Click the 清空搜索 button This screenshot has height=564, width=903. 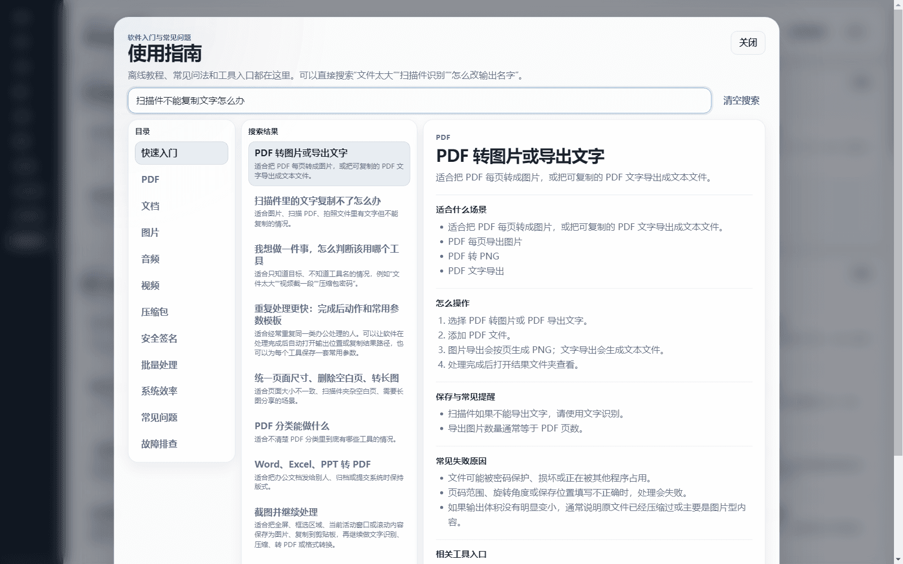click(741, 100)
